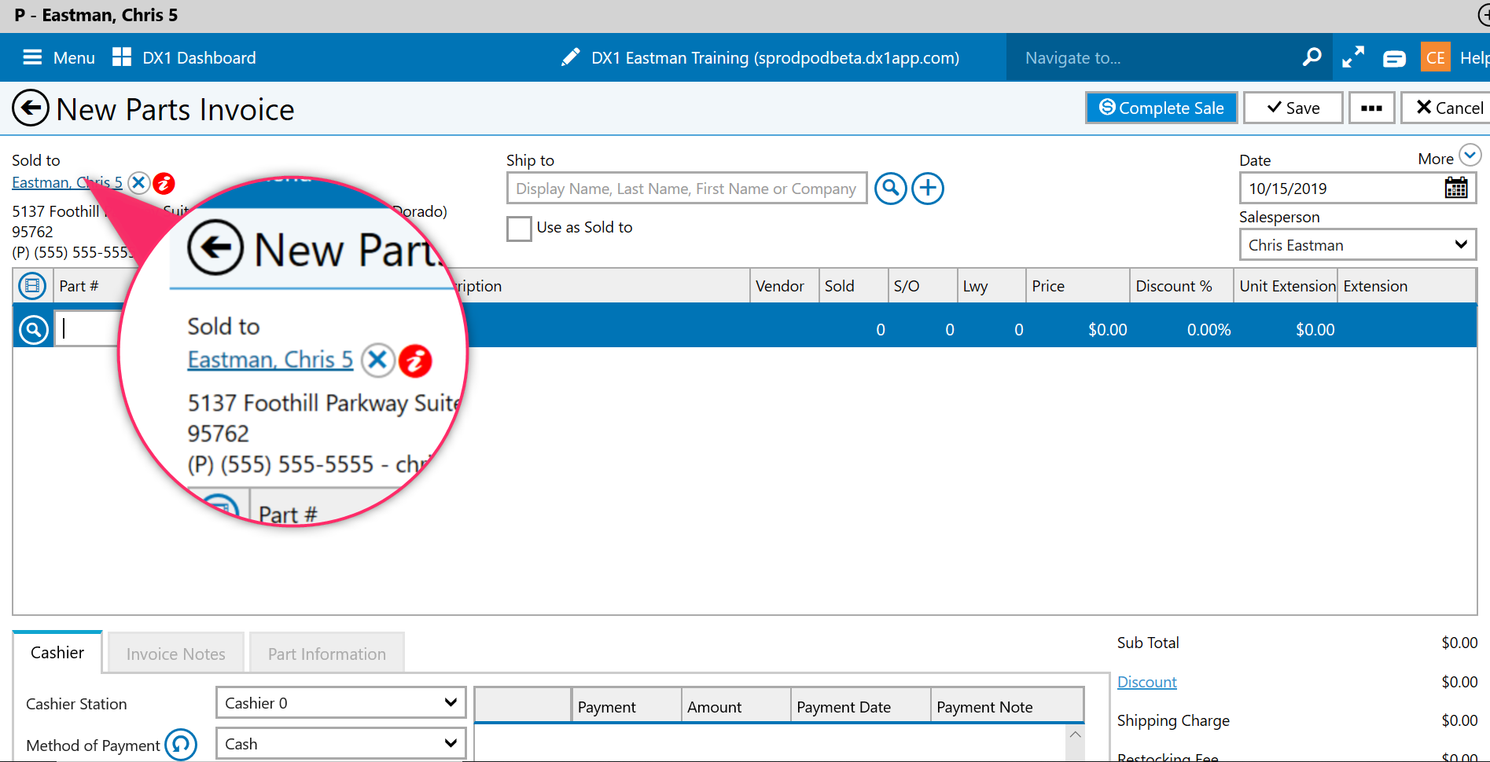Search Ship to customer with magnifier icon

coord(891,189)
